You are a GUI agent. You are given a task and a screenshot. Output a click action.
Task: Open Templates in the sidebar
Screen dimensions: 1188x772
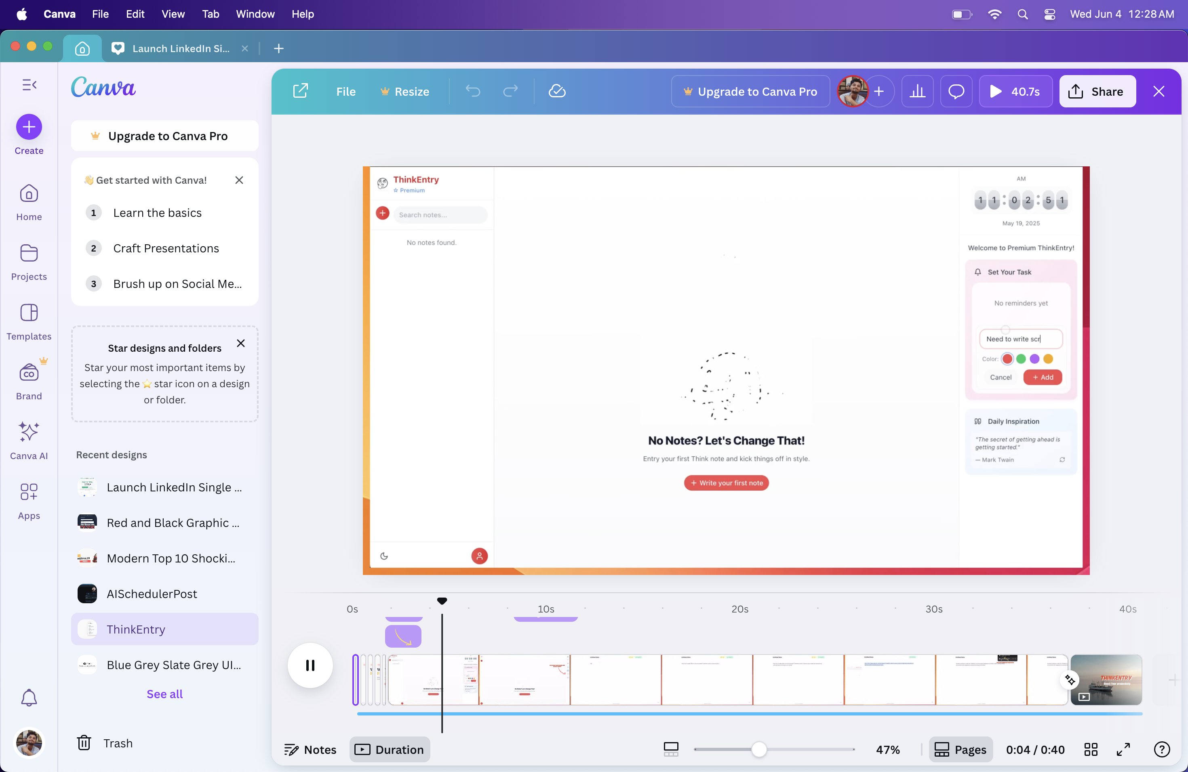pyautogui.click(x=29, y=322)
